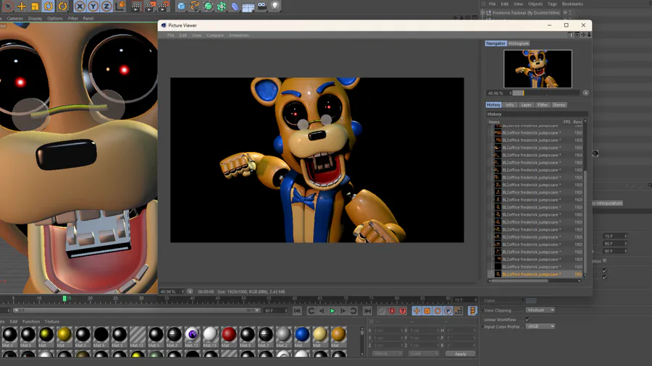Open Picture Viewer Compare menu
652x366 pixels.
pyautogui.click(x=215, y=35)
